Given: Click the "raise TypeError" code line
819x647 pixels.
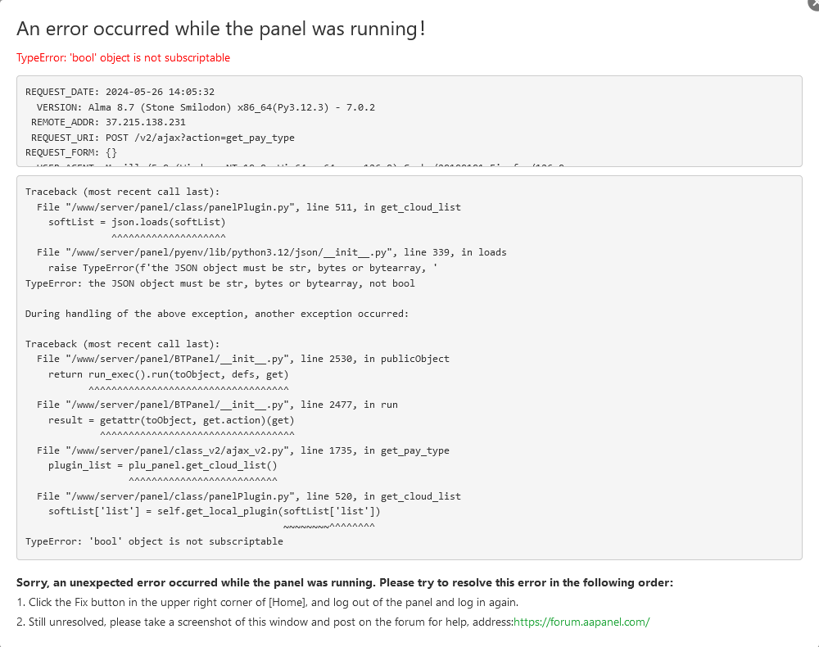Looking at the screenshot, I should [243, 268].
